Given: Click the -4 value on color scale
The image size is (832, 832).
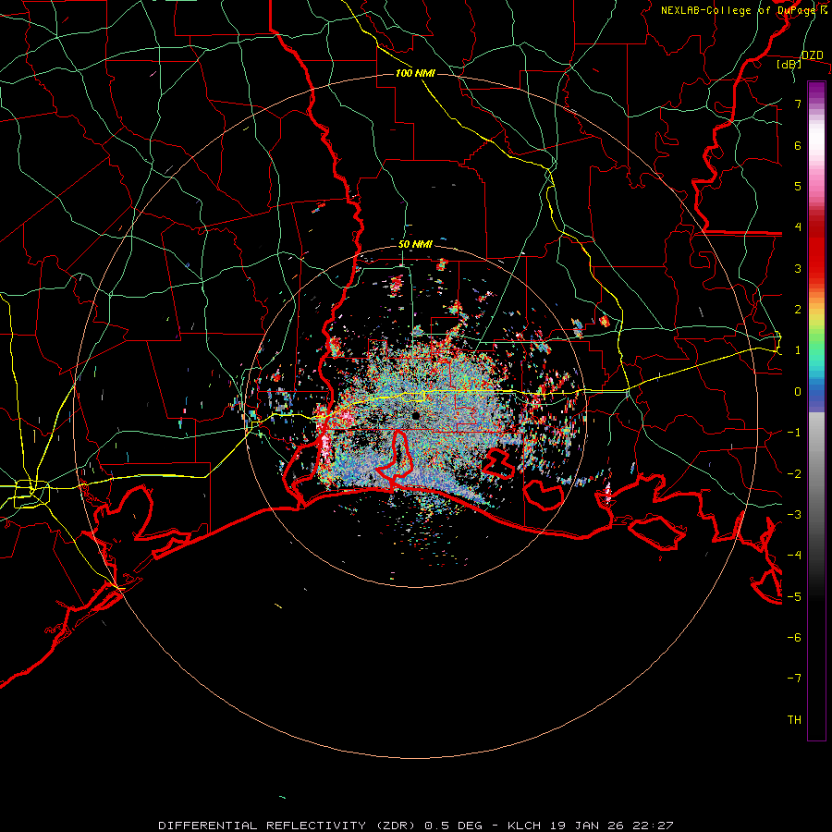Looking at the screenshot, I should coord(794,556).
